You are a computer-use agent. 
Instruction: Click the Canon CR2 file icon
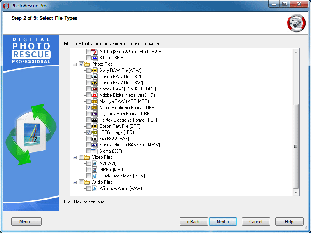click(94, 77)
